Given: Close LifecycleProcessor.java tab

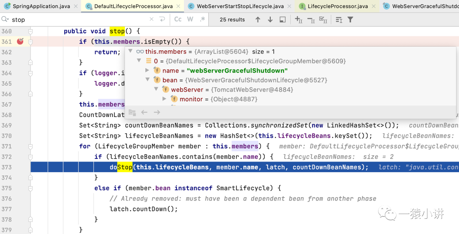Looking at the screenshot, I should coord(374,6).
